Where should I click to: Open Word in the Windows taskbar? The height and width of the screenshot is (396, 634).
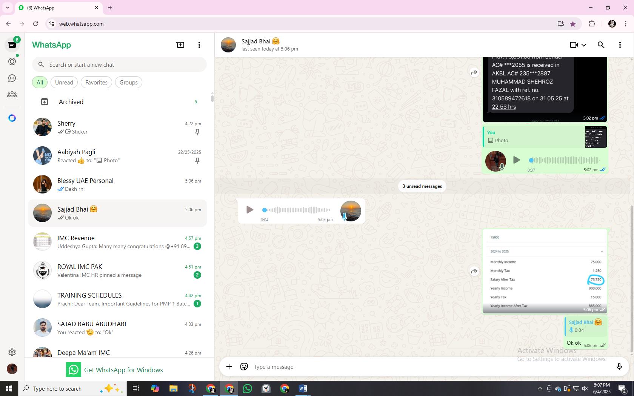coord(303,388)
